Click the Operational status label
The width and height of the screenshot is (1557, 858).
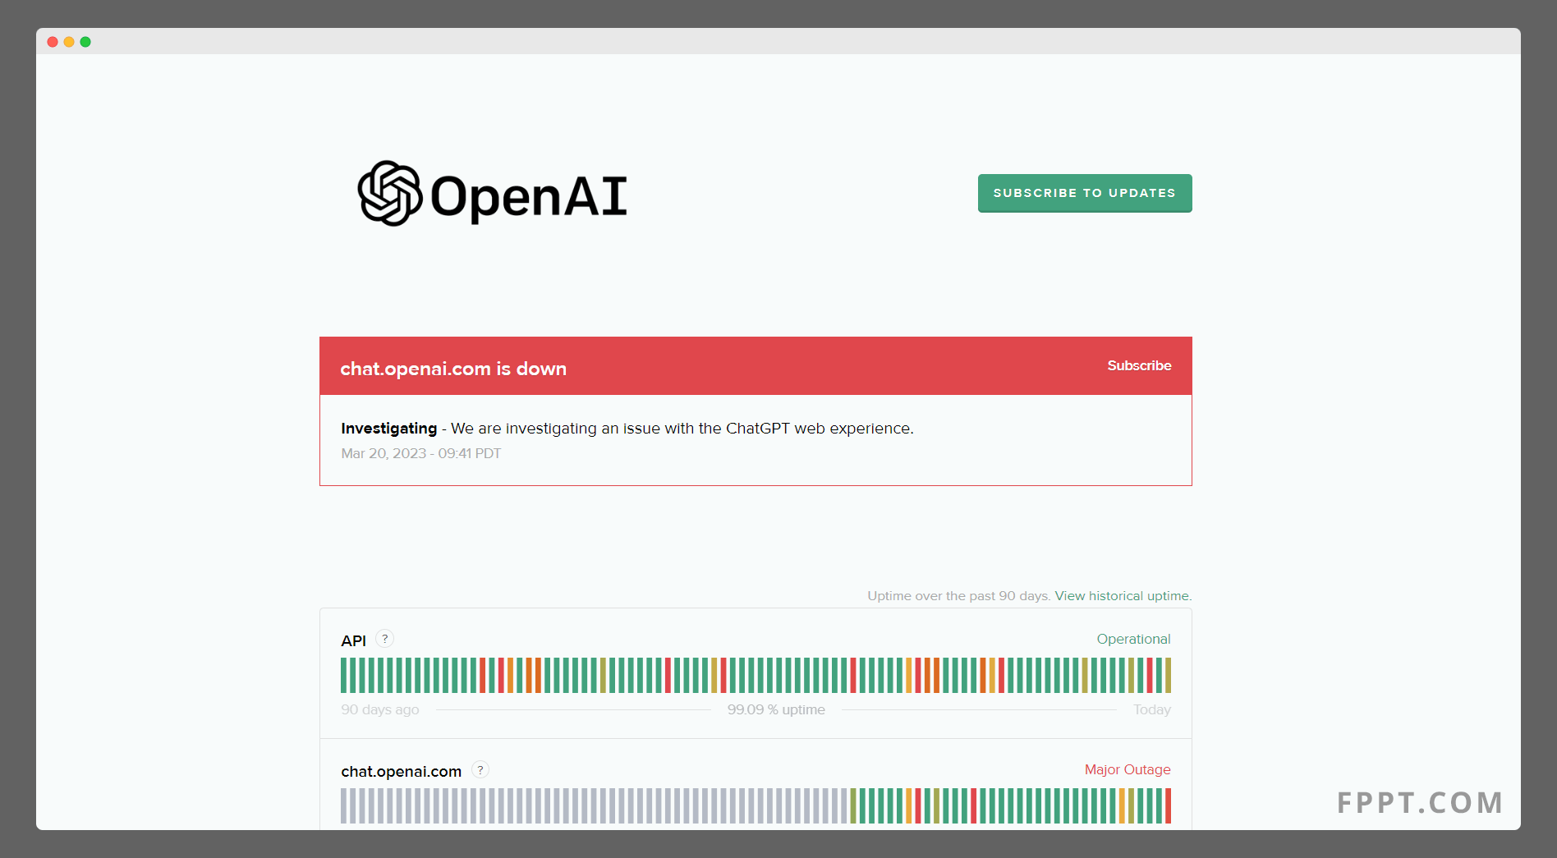click(x=1133, y=639)
